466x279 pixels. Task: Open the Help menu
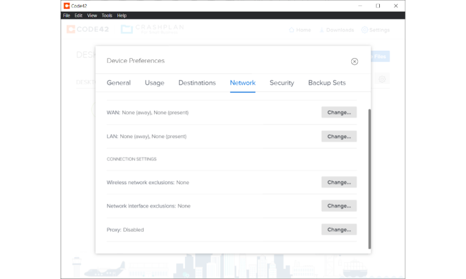coord(121,15)
